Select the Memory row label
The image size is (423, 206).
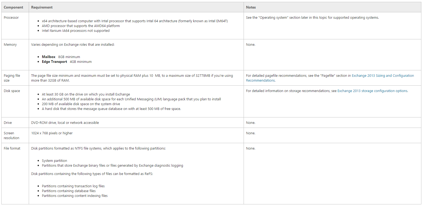[x=10, y=45]
